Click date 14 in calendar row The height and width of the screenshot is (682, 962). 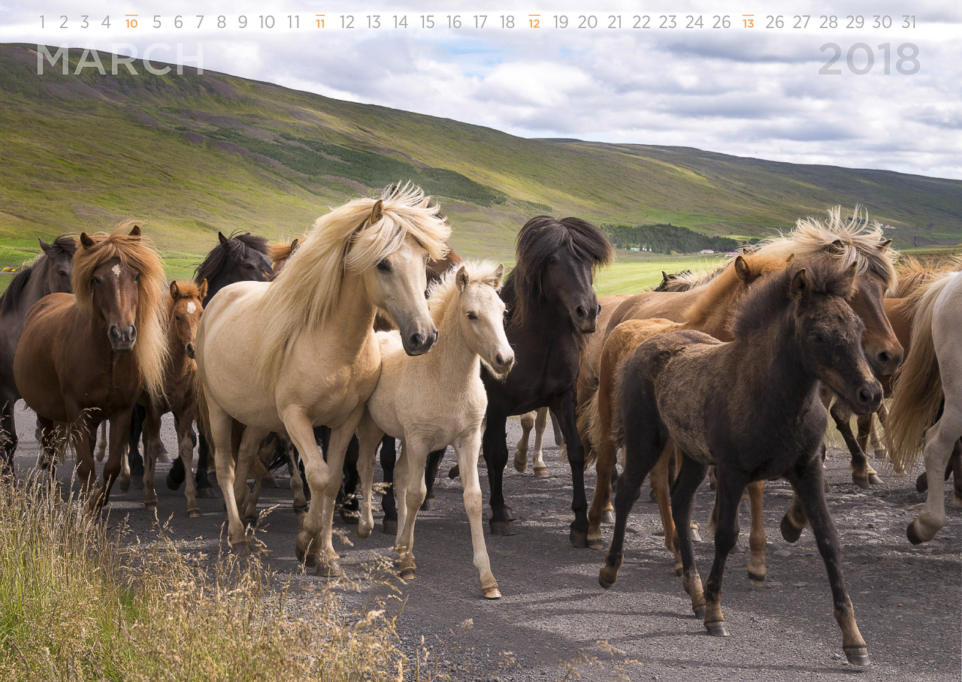pyautogui.click(x=400, y=23)
